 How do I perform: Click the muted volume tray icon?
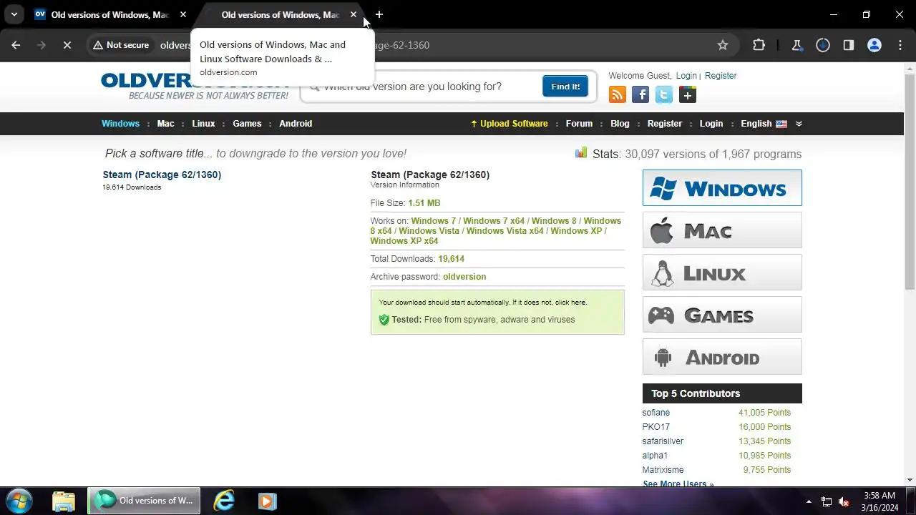844,501
